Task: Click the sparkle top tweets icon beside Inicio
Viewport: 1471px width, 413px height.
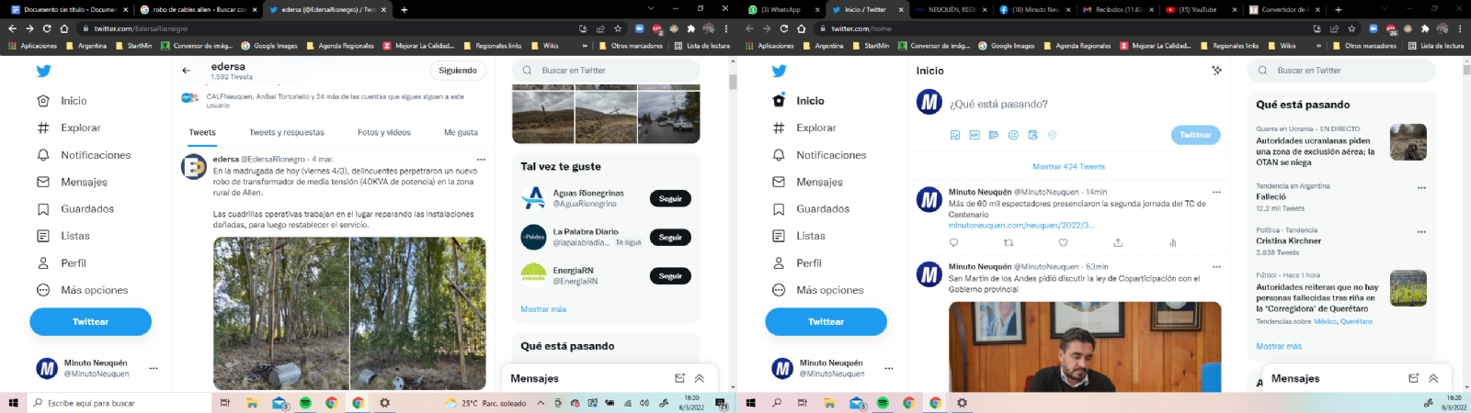Action: click(1216, 71)
